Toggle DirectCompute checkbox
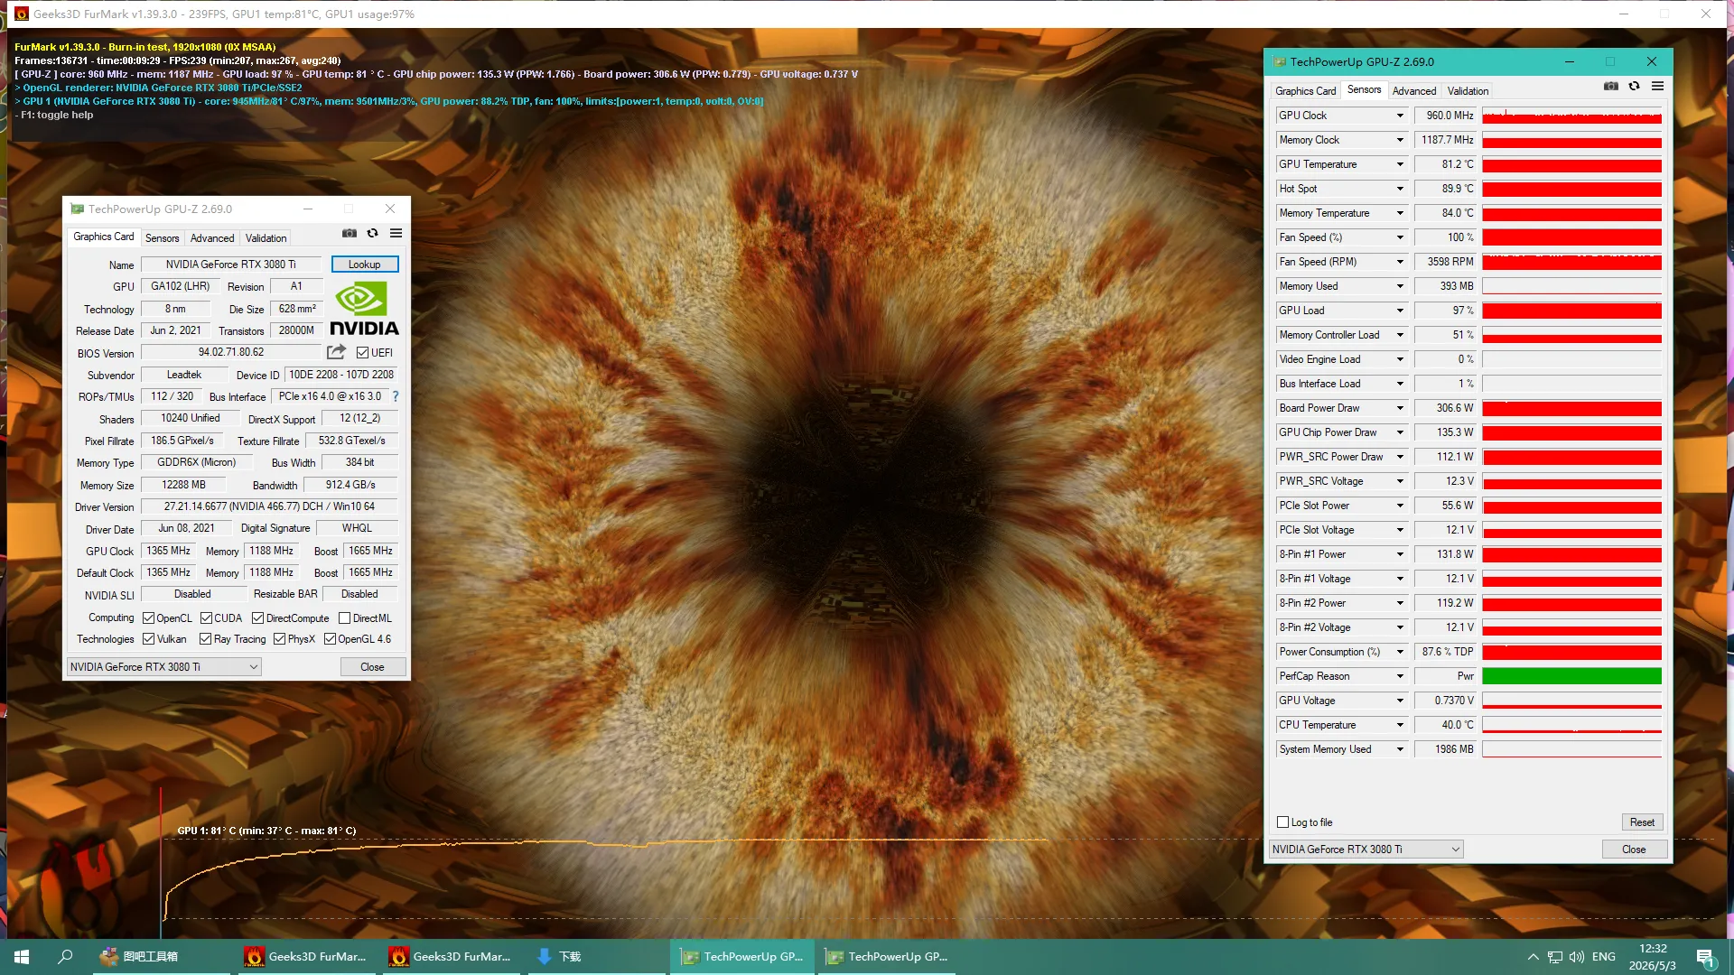 tap(257, 618)
